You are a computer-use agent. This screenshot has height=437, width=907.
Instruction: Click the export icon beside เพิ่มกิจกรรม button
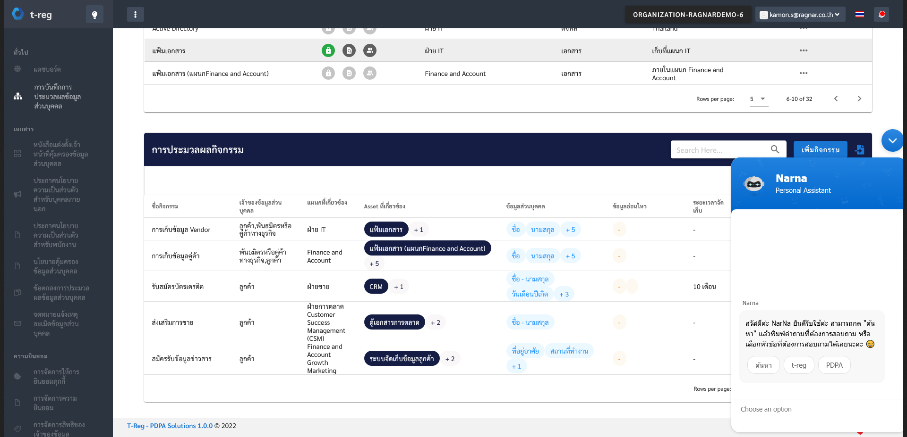860,149
